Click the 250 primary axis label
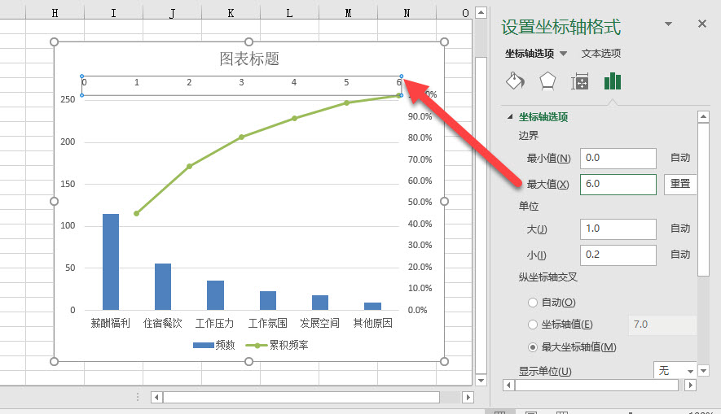Screen dimensions: 721x414 coord(68,99)
